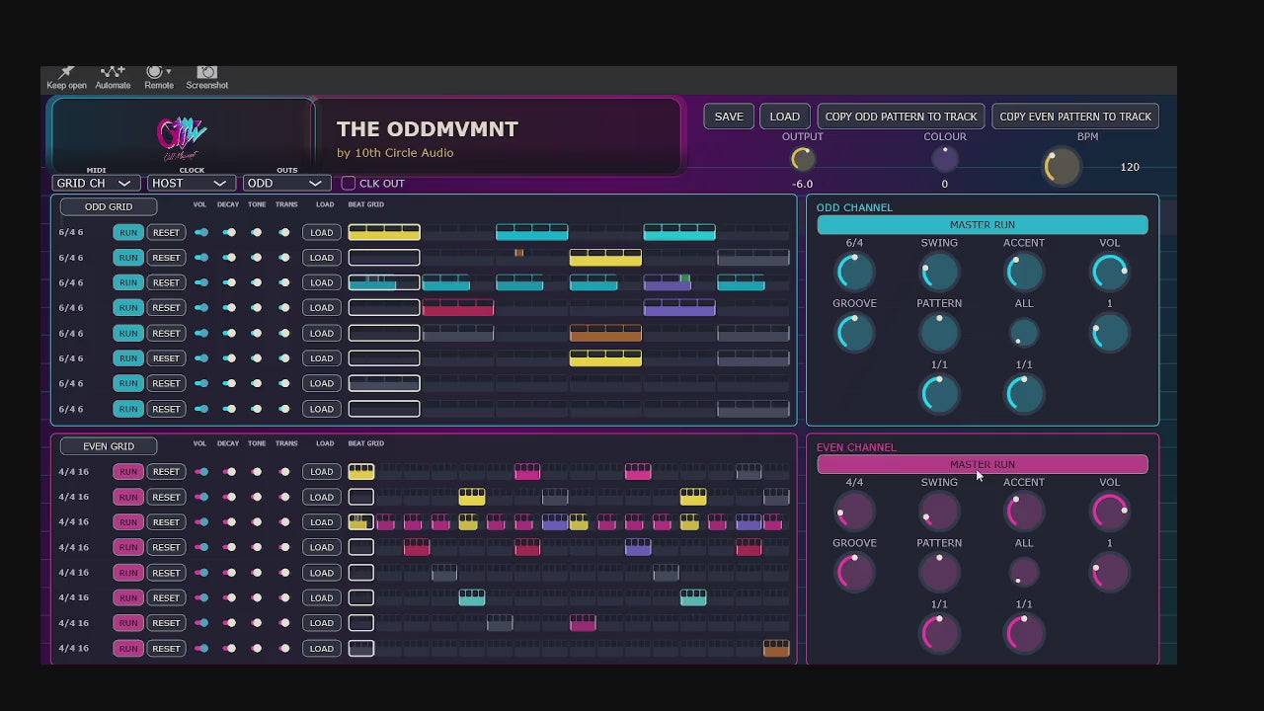
Task: Open the CLOCK HOST dropdown
Action: click(x=192, y=184)
